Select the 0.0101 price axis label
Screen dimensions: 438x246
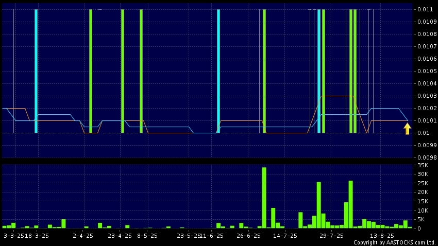427,120
